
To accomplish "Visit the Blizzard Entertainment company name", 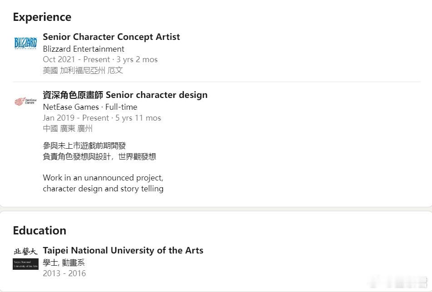I will pos(83,49).
